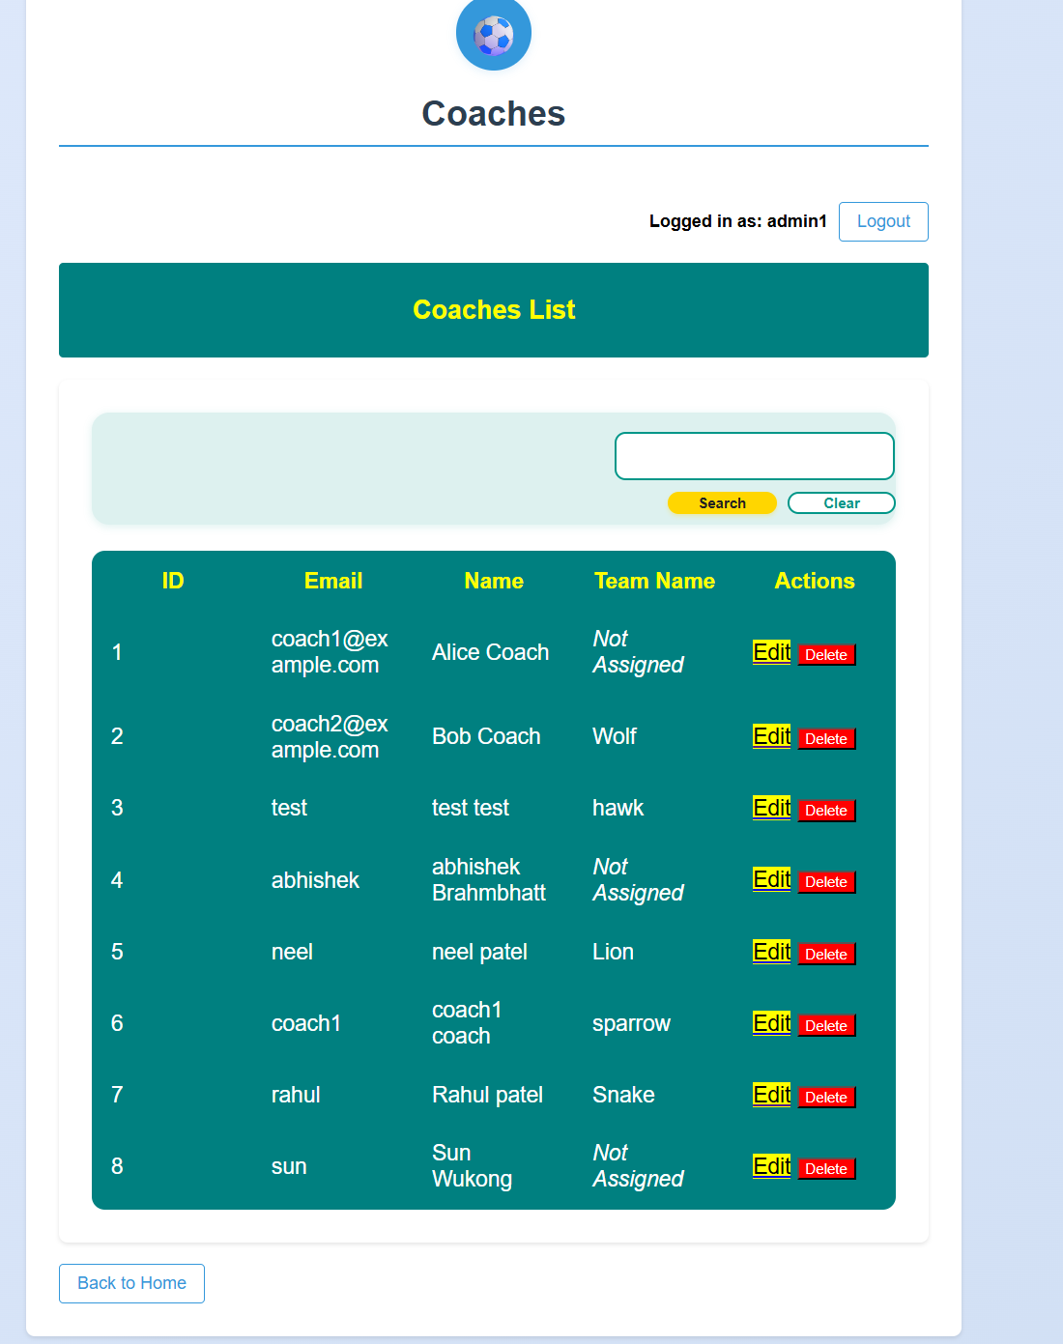Delete the Rahul patel row
The image size is (1063, 1344).
826,1098
